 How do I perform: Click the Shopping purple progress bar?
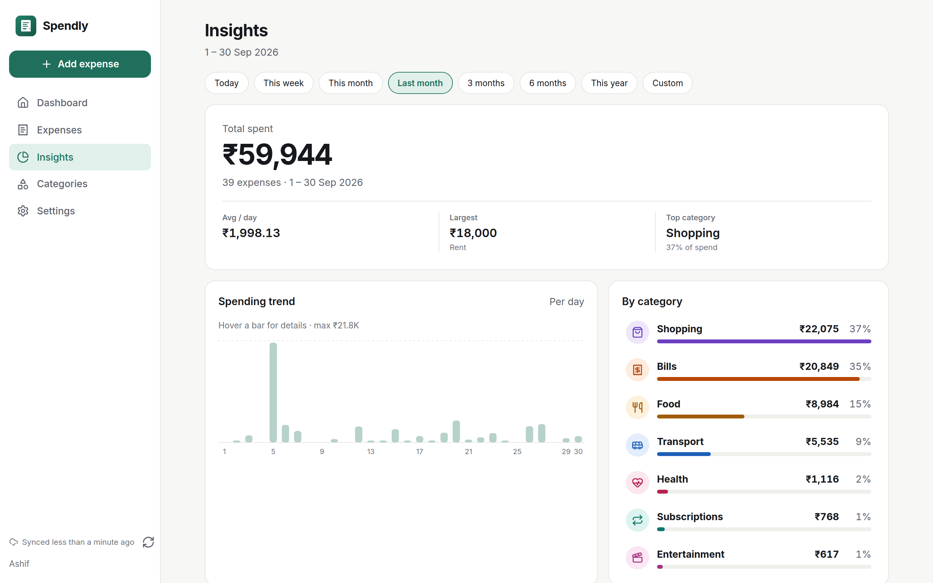point(764,341)
